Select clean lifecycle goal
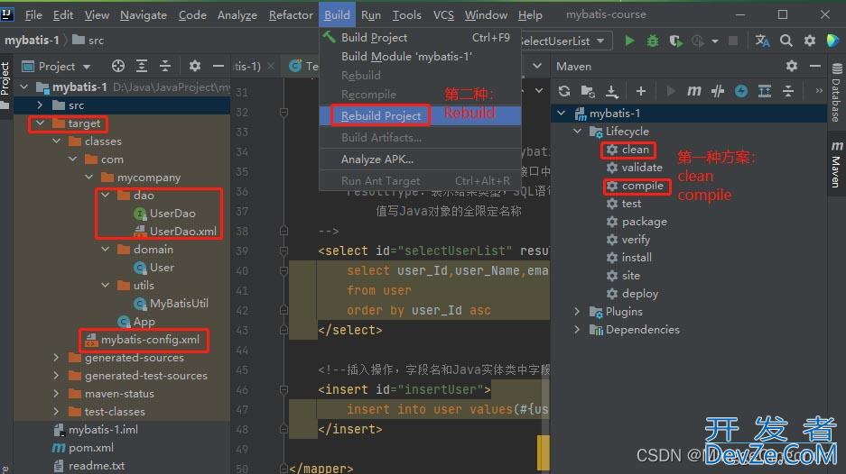 click(635, 150)
